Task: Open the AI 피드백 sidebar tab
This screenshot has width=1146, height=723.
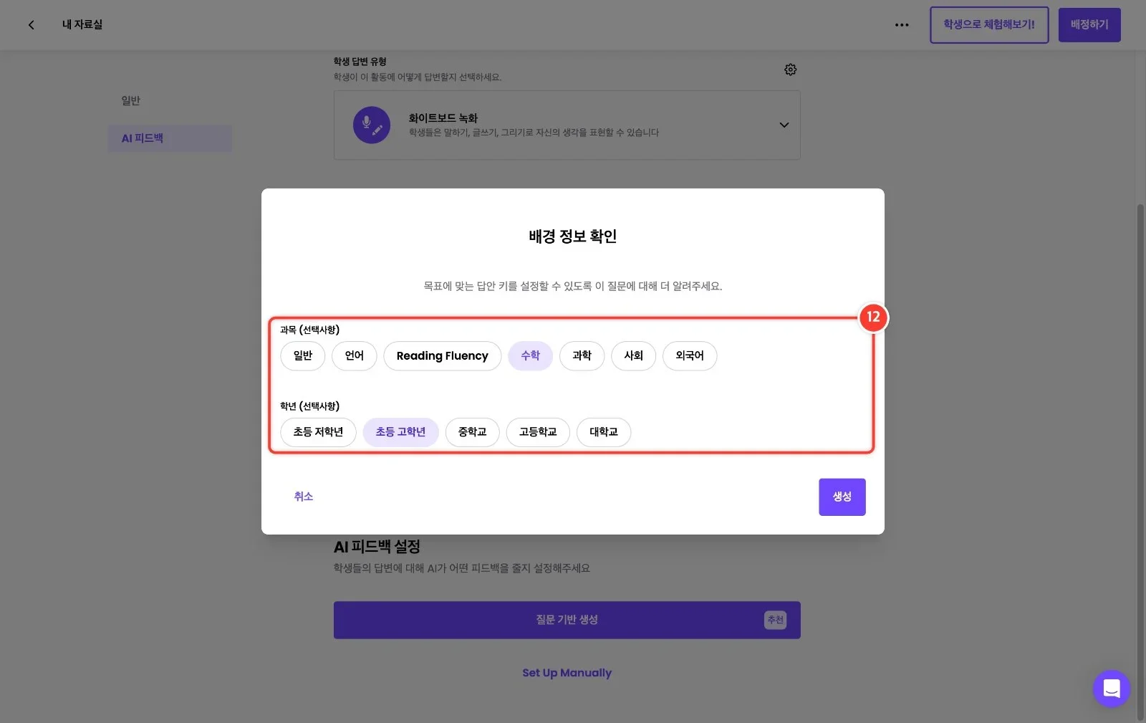Action: click(x=170, y=138)
